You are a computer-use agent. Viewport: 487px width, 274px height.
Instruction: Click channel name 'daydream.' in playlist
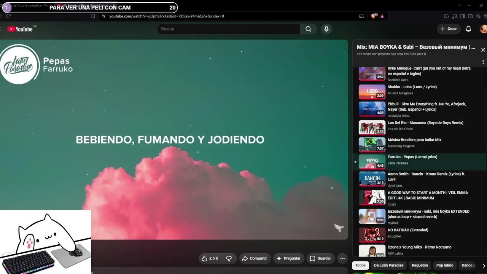click(395, 186)
